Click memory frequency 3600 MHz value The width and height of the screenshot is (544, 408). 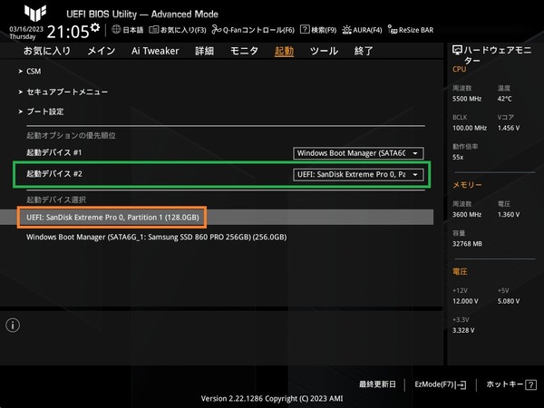[x=467, y=215]
